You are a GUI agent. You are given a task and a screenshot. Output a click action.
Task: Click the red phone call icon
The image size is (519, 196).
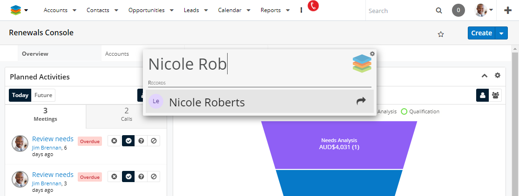[313, 6]
